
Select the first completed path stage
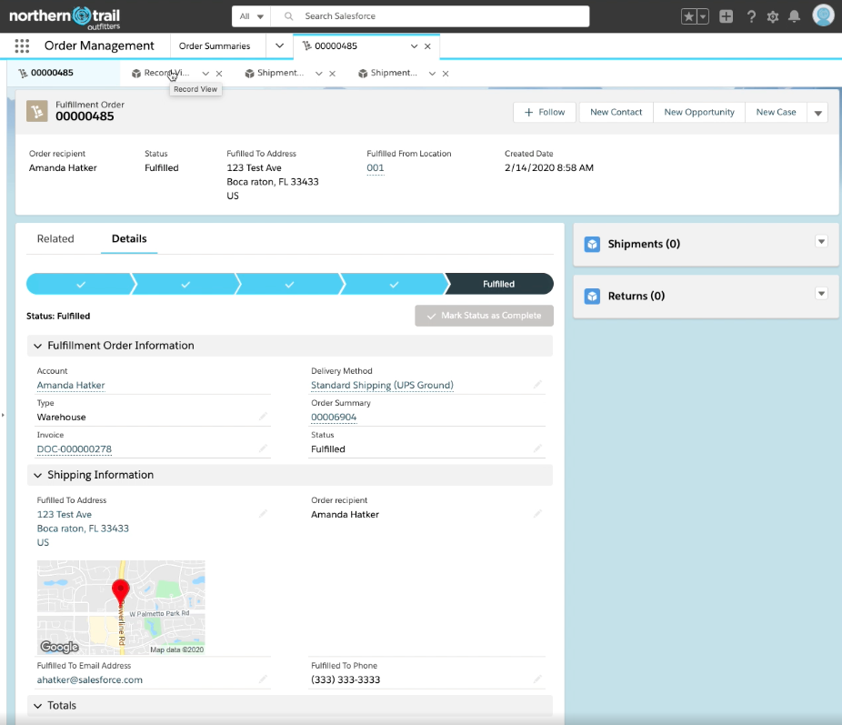pyautogui.click(x=81, y=284)
